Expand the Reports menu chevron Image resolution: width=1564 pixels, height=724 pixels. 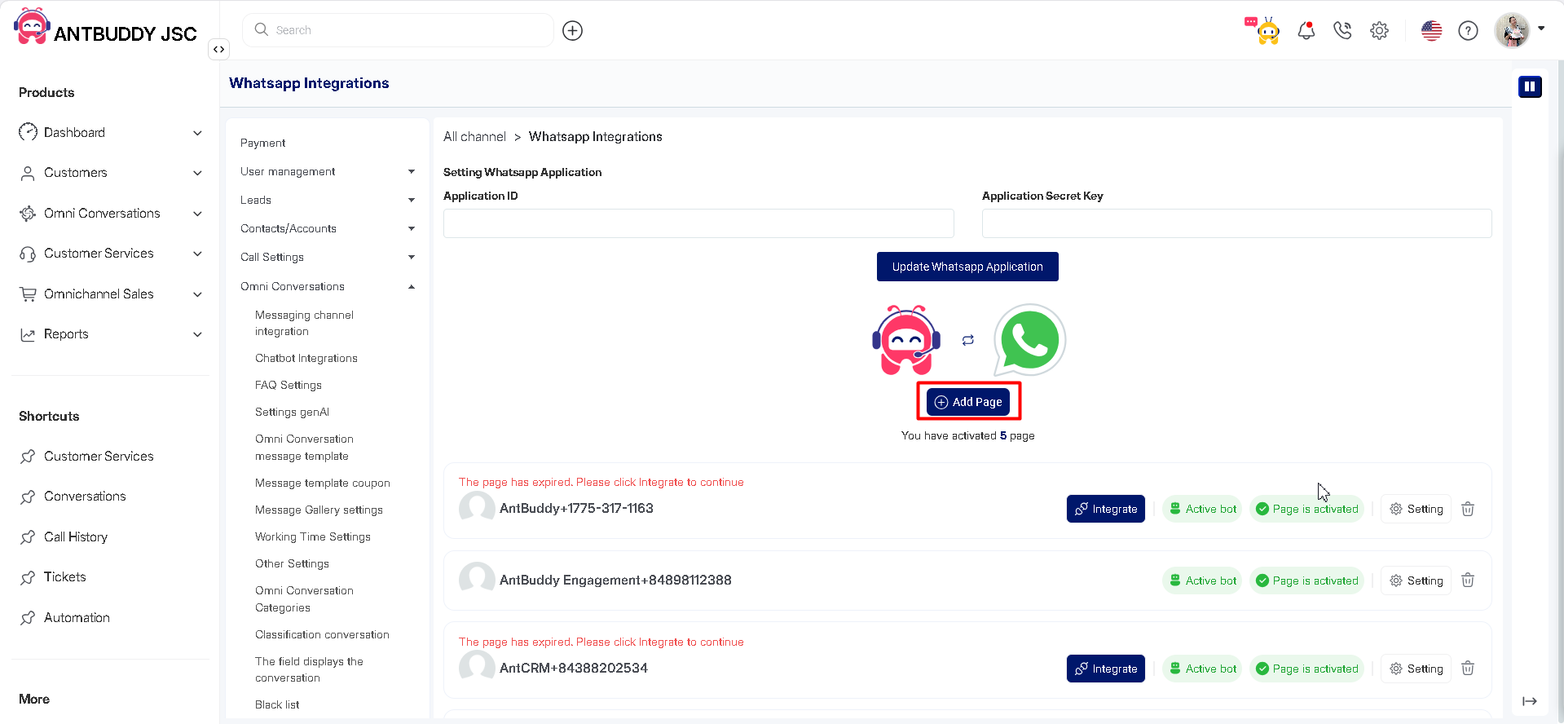tap(197, 334)
